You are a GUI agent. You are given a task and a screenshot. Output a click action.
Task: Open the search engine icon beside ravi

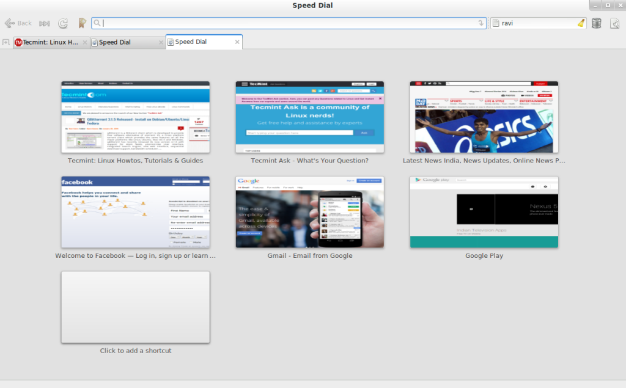[496, 23]
